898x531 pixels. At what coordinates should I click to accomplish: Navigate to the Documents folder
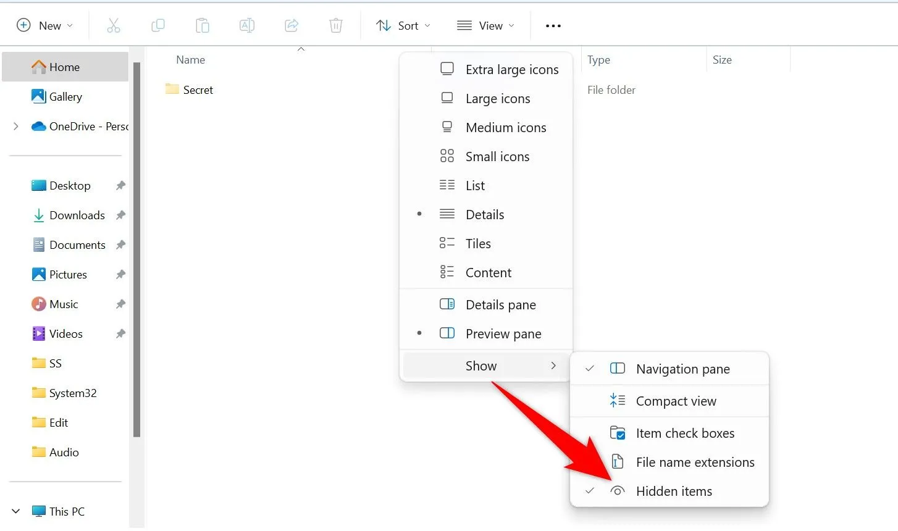[77, 245]
